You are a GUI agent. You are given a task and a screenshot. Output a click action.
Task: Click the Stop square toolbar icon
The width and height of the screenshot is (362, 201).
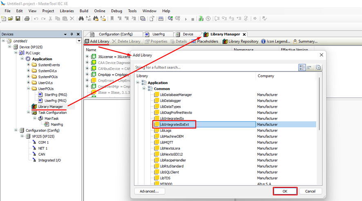pos(192,19)
